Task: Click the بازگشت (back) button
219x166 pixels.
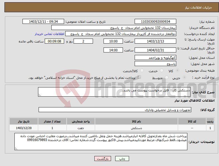Action: [x=103, y=159]
